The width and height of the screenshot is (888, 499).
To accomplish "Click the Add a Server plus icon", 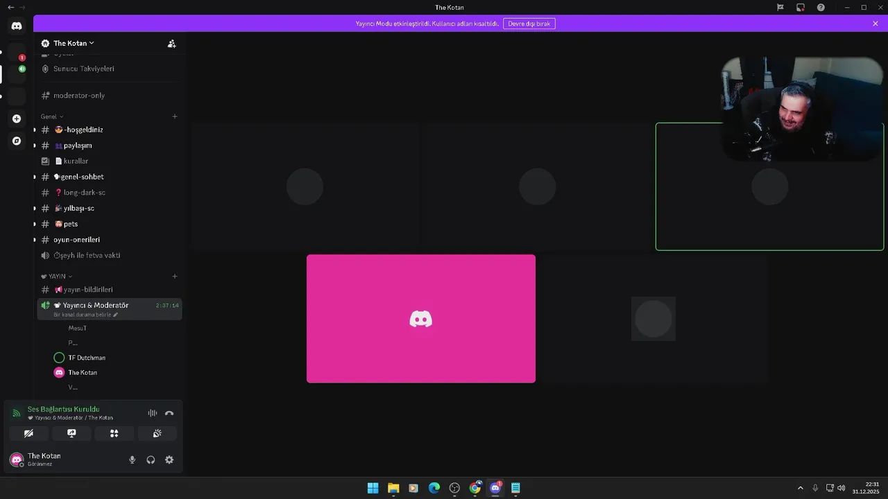I will click(17, 119).
